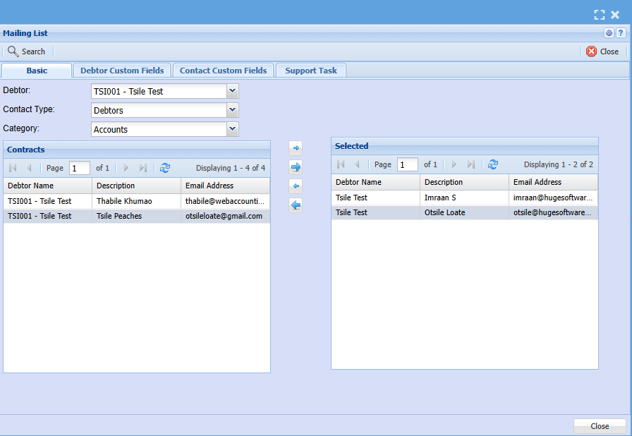The image size is (632, 436).
Task: Open the help icon in Mailing List header
Action: pos(621,33)
